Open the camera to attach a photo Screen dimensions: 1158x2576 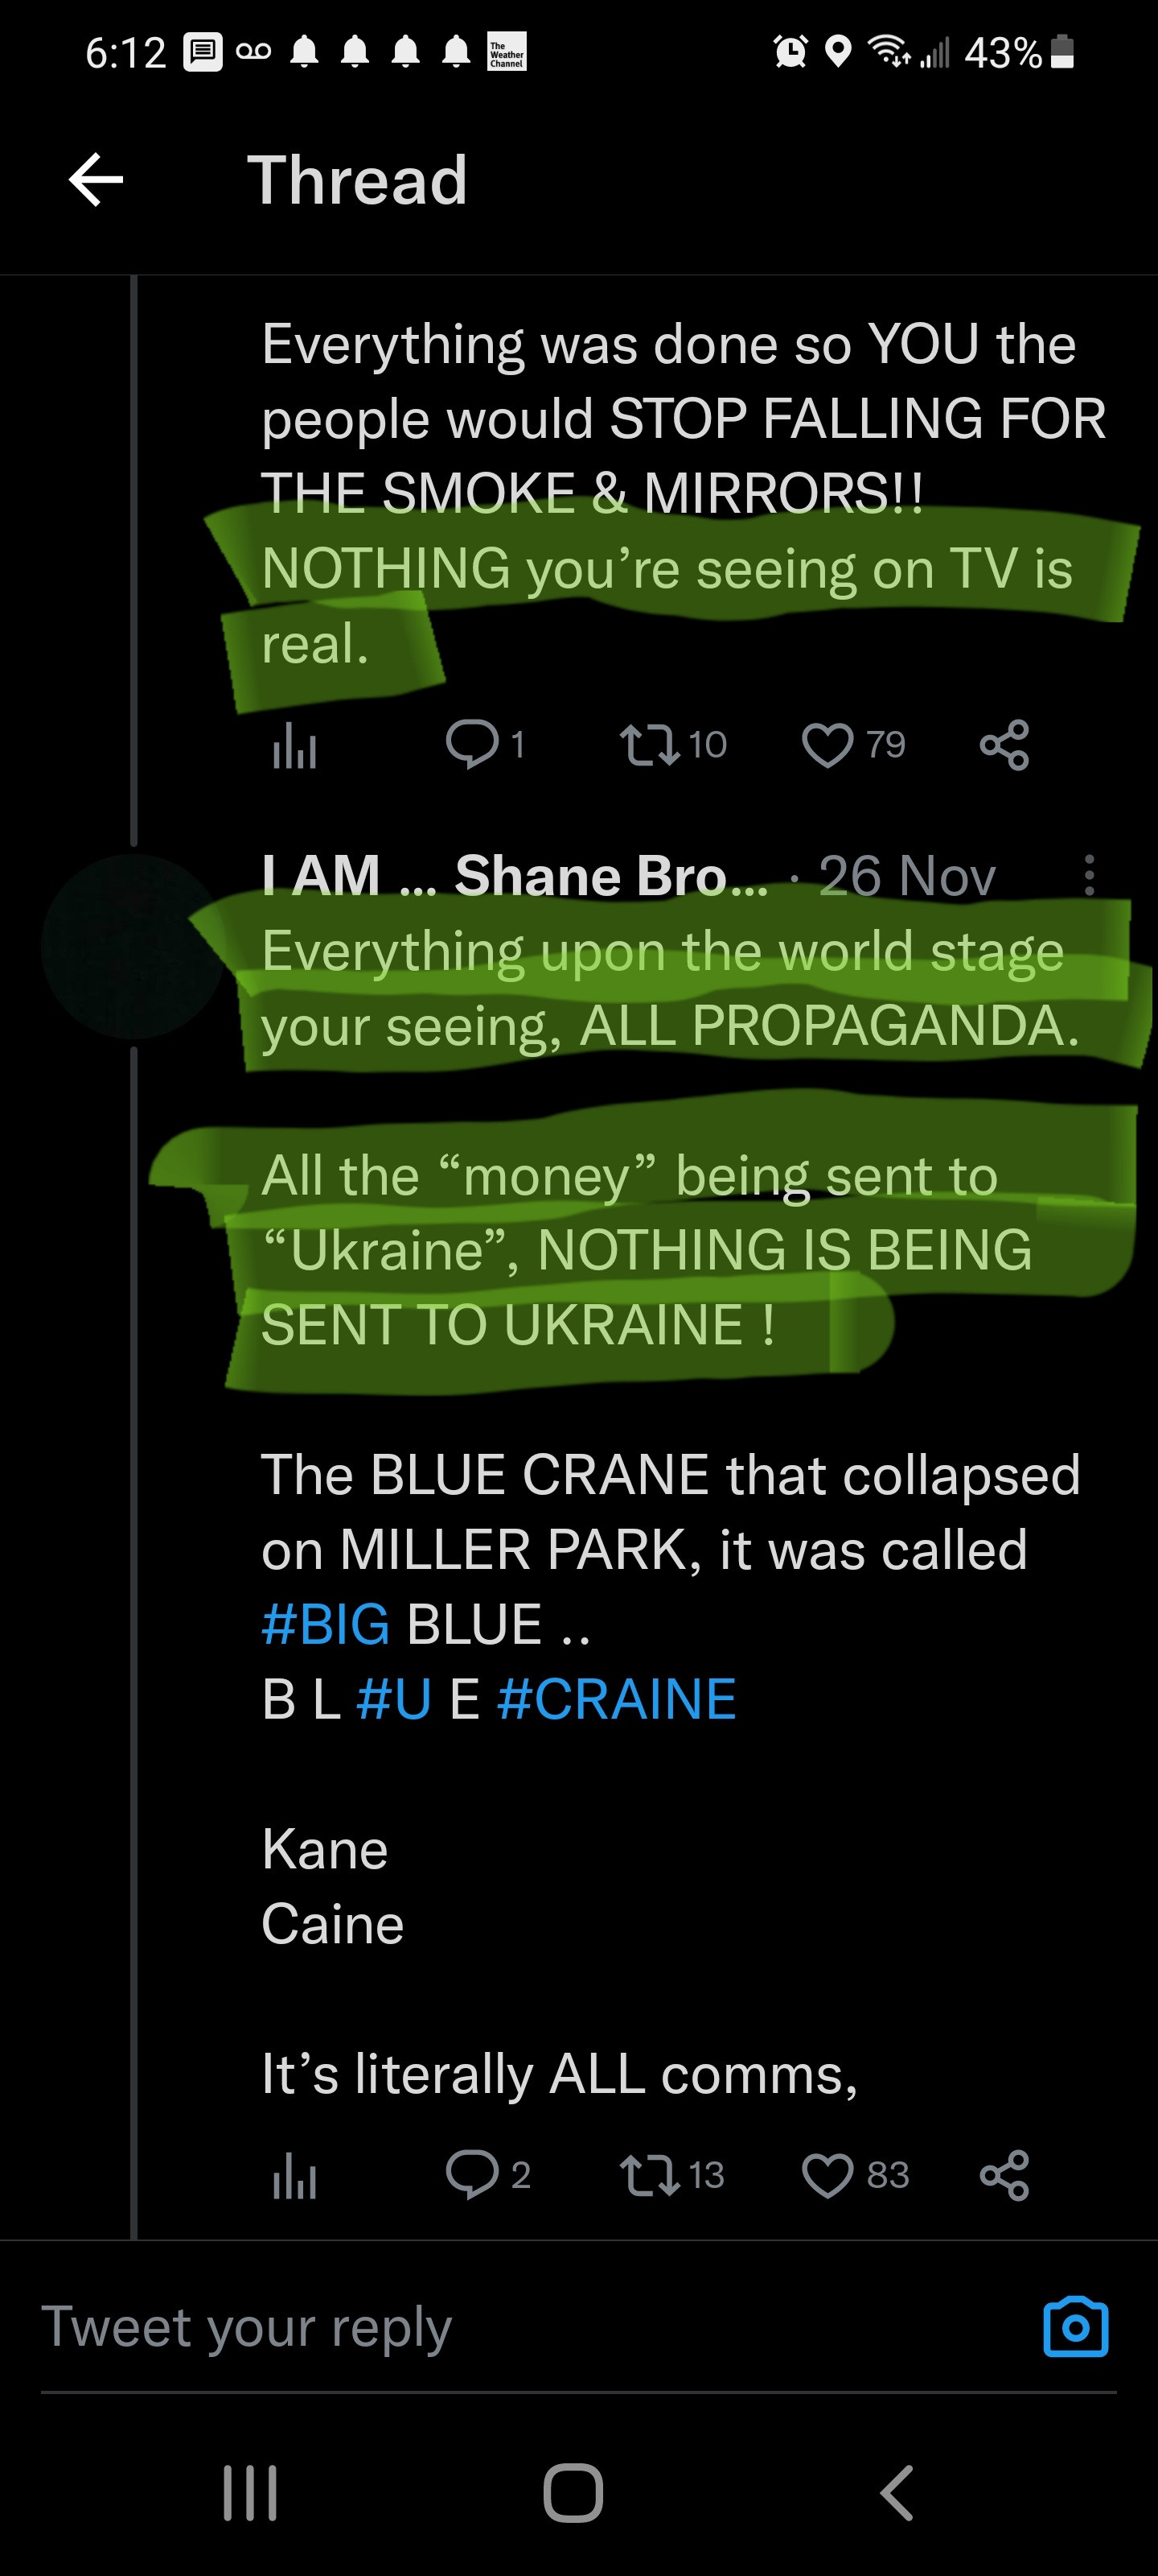1075,2327
